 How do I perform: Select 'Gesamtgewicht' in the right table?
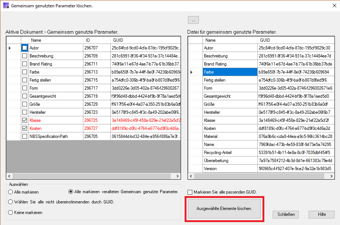pyautogui.click(x=230, y=96)
